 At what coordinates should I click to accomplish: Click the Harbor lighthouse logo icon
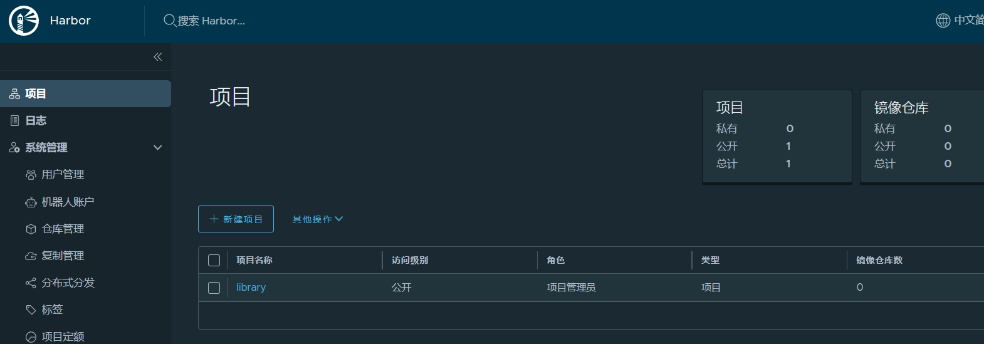(x=24, y=21)
